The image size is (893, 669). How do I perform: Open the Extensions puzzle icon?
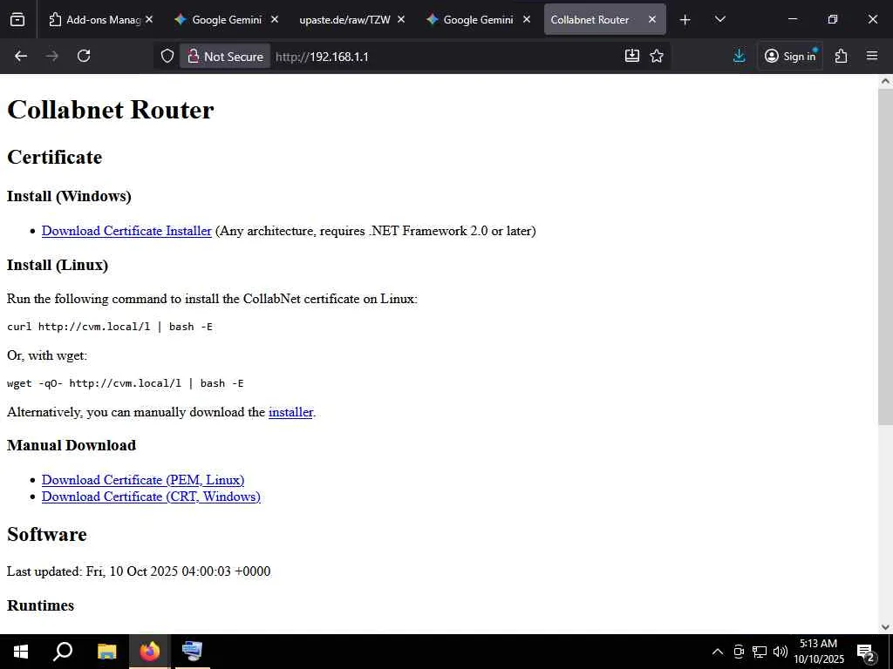click(842, 56)
